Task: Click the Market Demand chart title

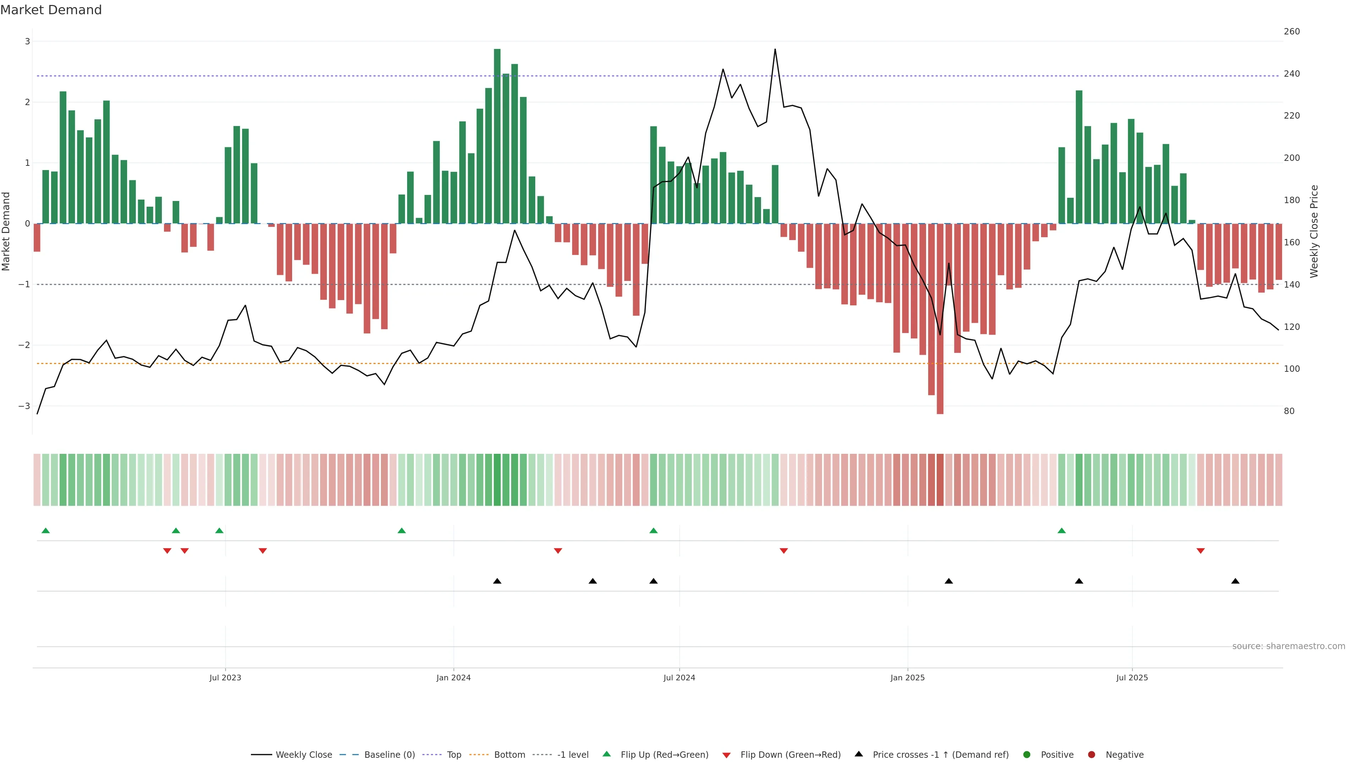Action: click(51, 10)
